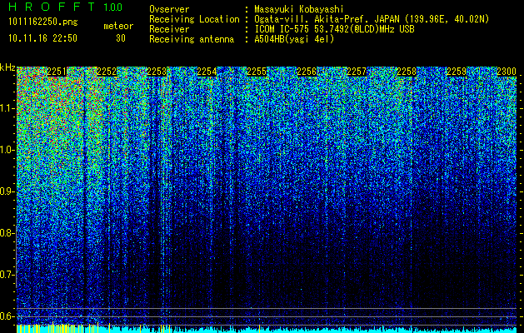Click the 0.6 kHz axis label

(x=7, y=316)
